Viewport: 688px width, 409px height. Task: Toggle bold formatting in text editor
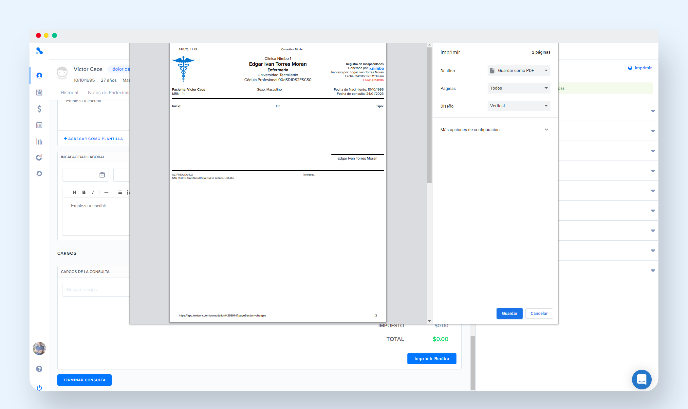84,192
